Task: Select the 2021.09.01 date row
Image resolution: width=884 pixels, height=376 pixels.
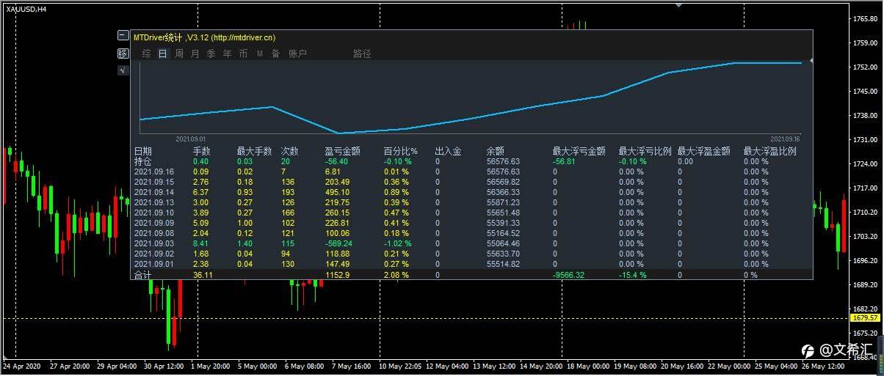Action: 471,264
